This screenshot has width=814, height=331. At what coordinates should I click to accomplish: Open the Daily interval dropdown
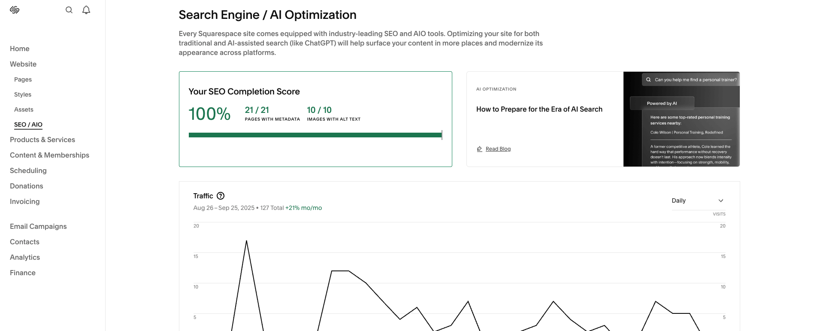(x=697, y=200)
